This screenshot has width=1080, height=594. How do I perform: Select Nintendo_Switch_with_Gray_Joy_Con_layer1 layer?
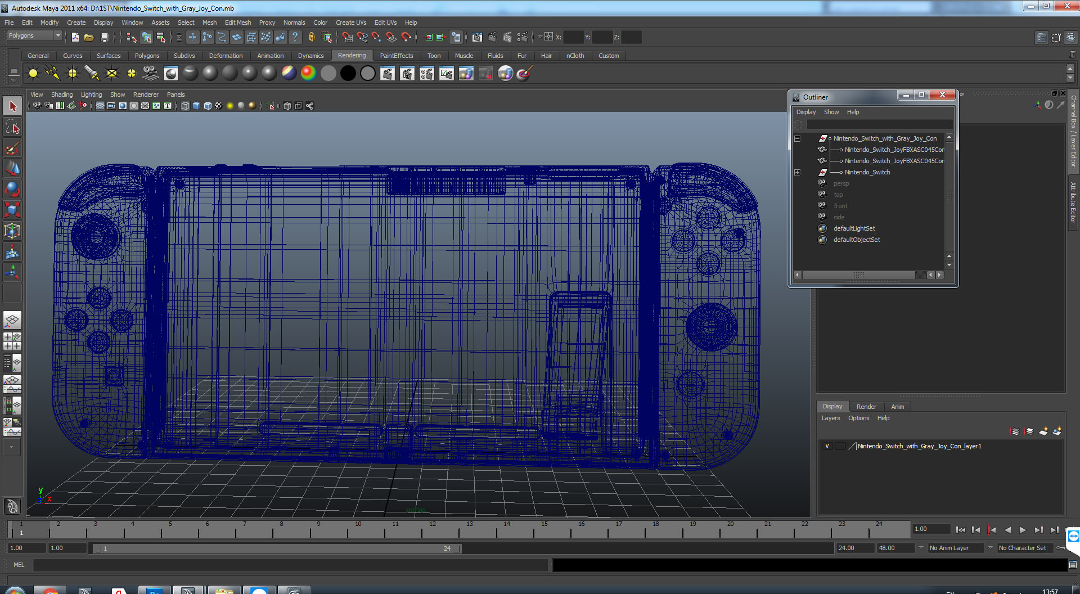919,446
